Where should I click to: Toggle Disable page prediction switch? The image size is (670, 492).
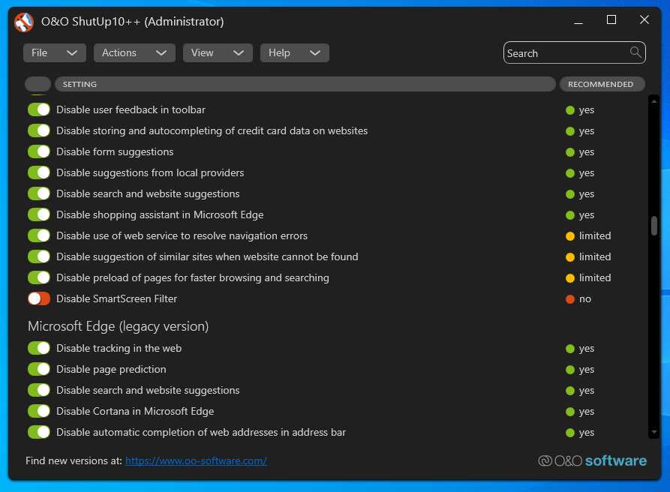39,369
